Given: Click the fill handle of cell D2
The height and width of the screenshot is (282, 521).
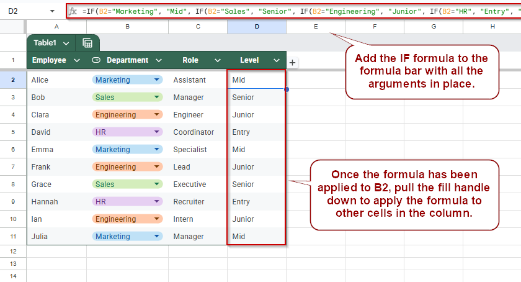Looking at the screenshot, I should [x=287, y=89].
